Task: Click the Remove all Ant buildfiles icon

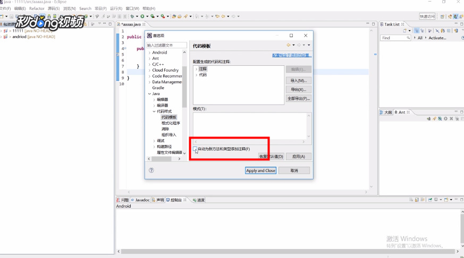Action: pyautogui.click(x=457, y=118)
